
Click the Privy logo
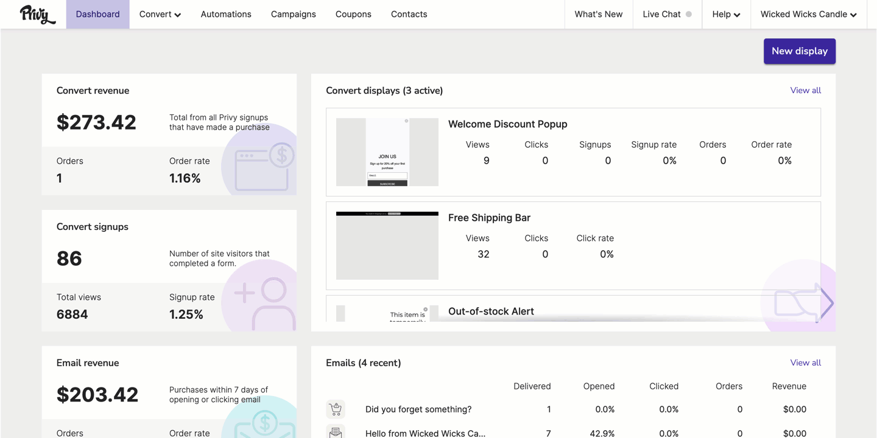[37, 15]
